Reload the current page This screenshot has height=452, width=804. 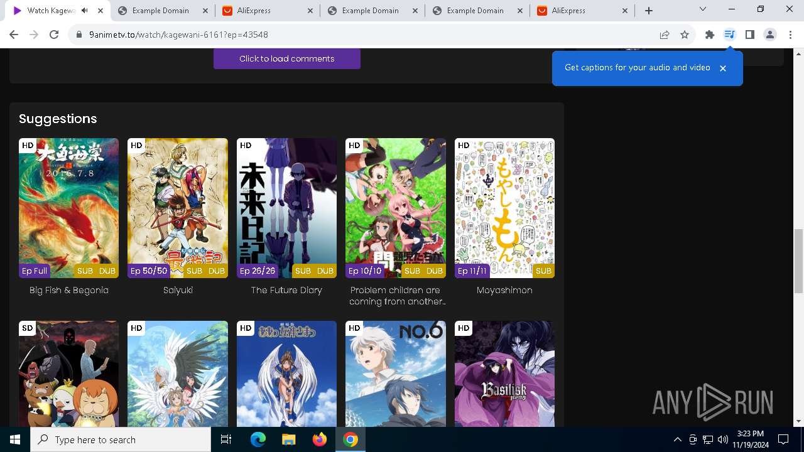[54, 35]
